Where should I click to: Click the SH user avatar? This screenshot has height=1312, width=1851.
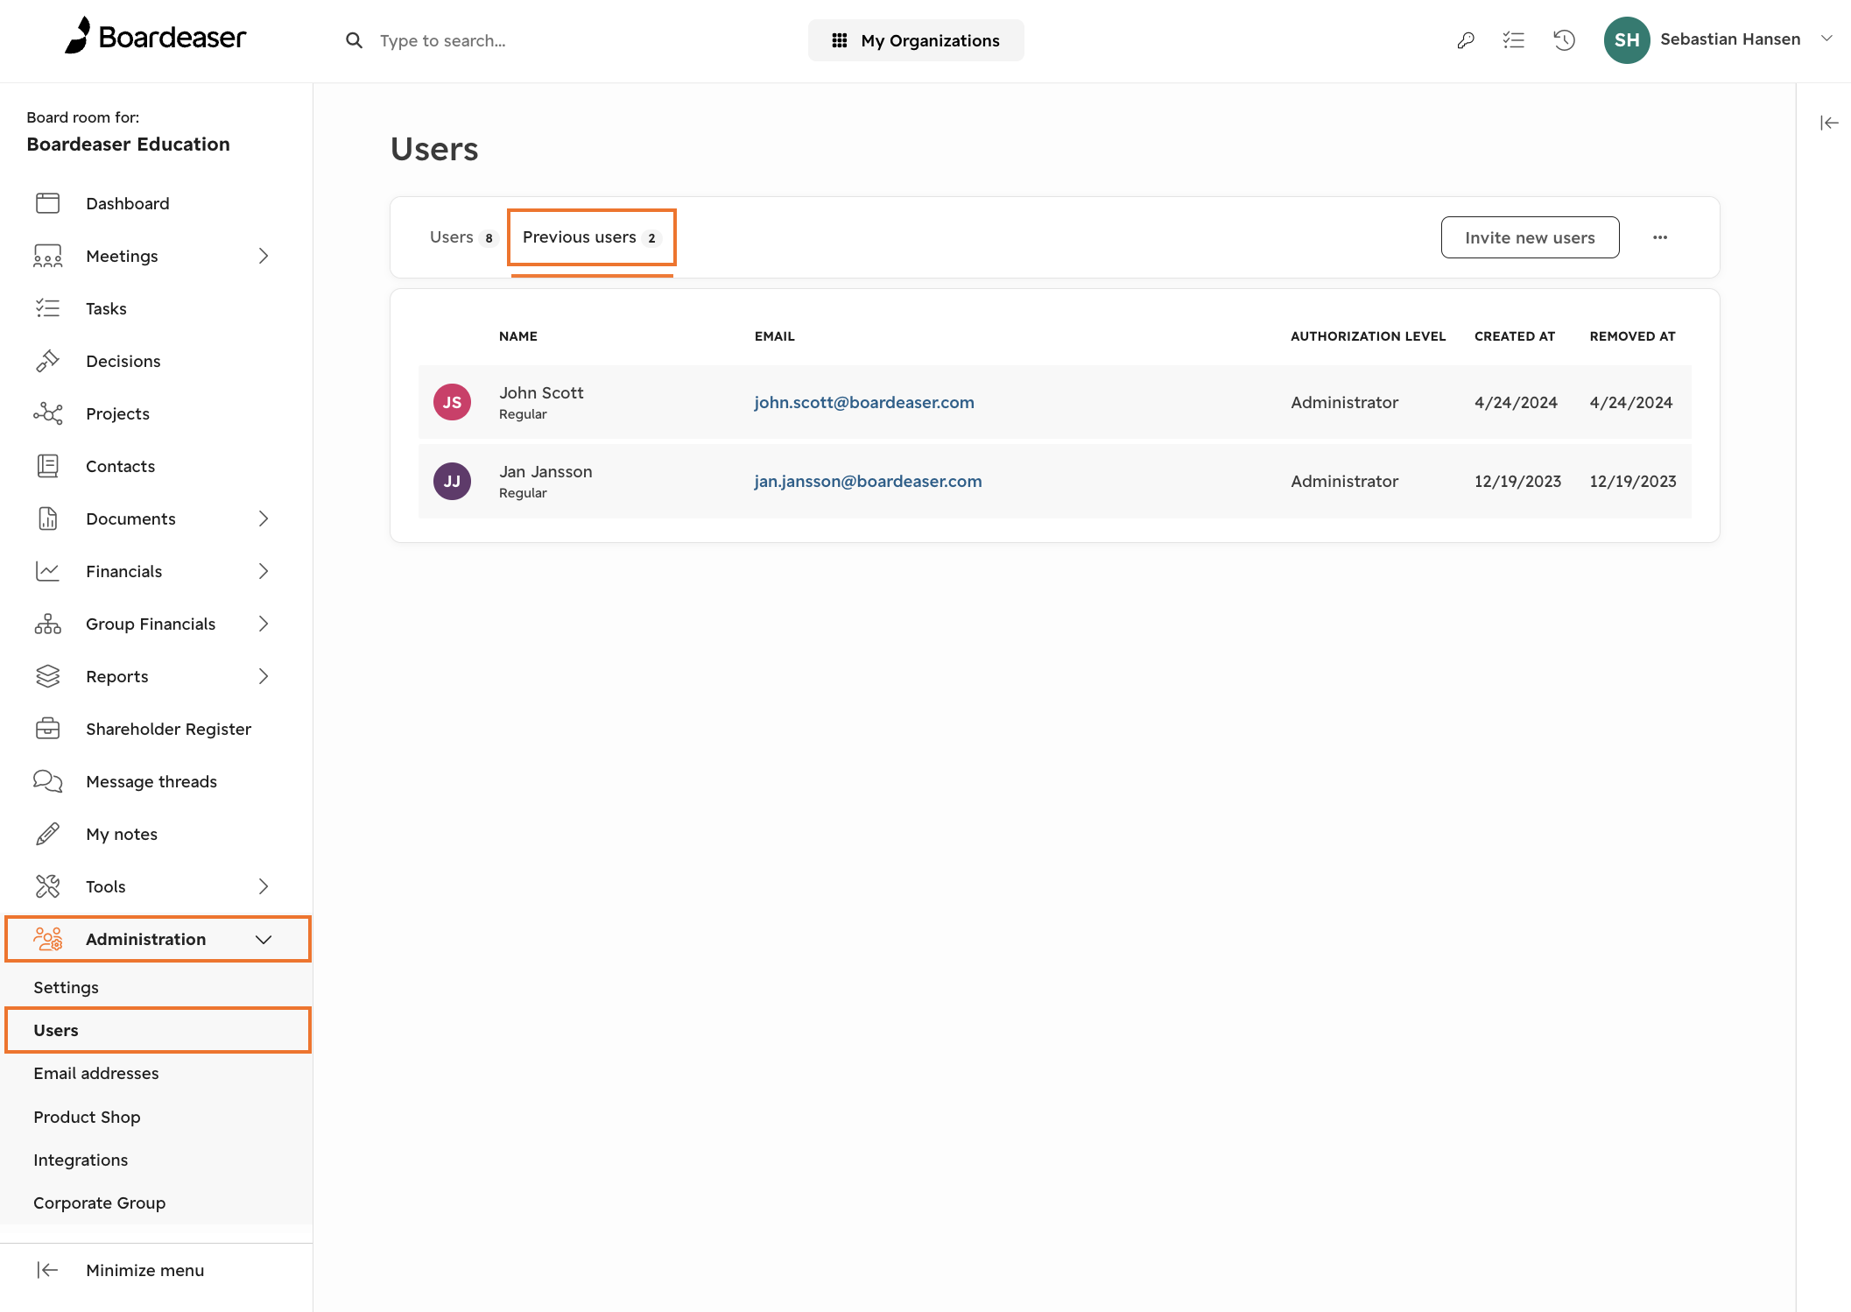[x=1627, y=40]
